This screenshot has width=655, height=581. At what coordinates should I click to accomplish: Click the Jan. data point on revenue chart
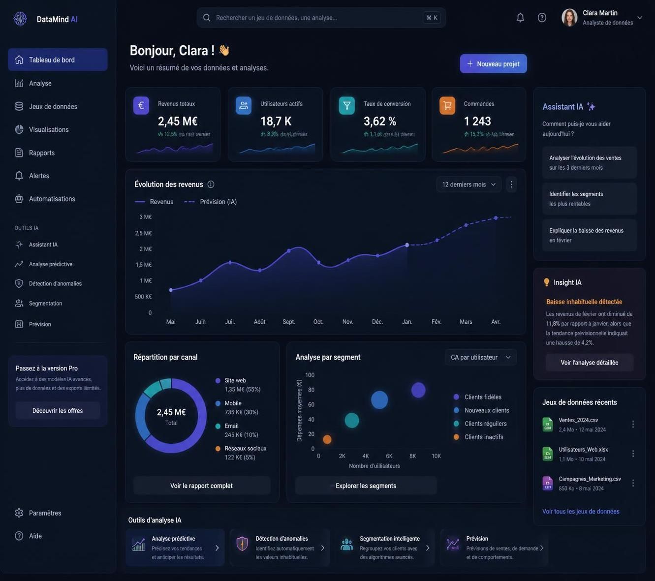(407, 245)
